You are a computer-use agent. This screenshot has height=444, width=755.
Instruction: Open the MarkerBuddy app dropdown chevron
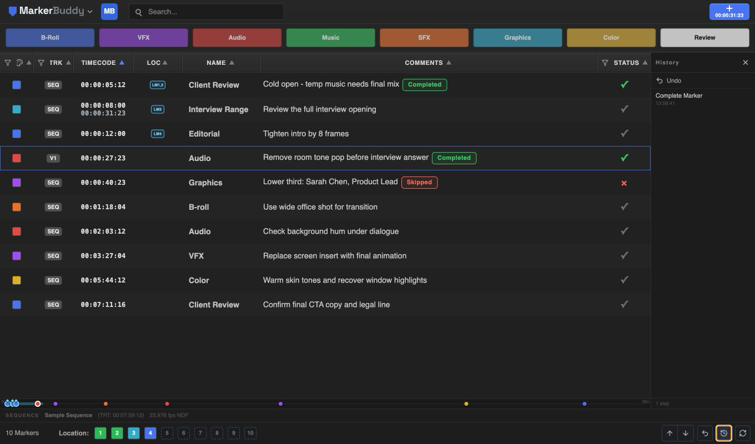click(x=90, y=12)
